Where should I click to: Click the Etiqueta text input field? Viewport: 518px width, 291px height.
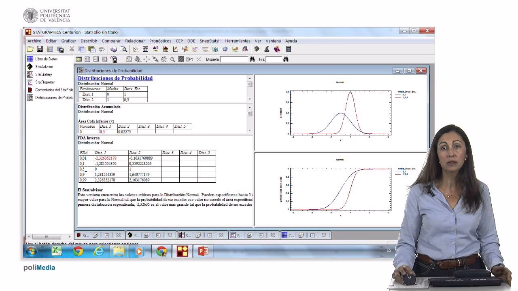click(234, 59)
